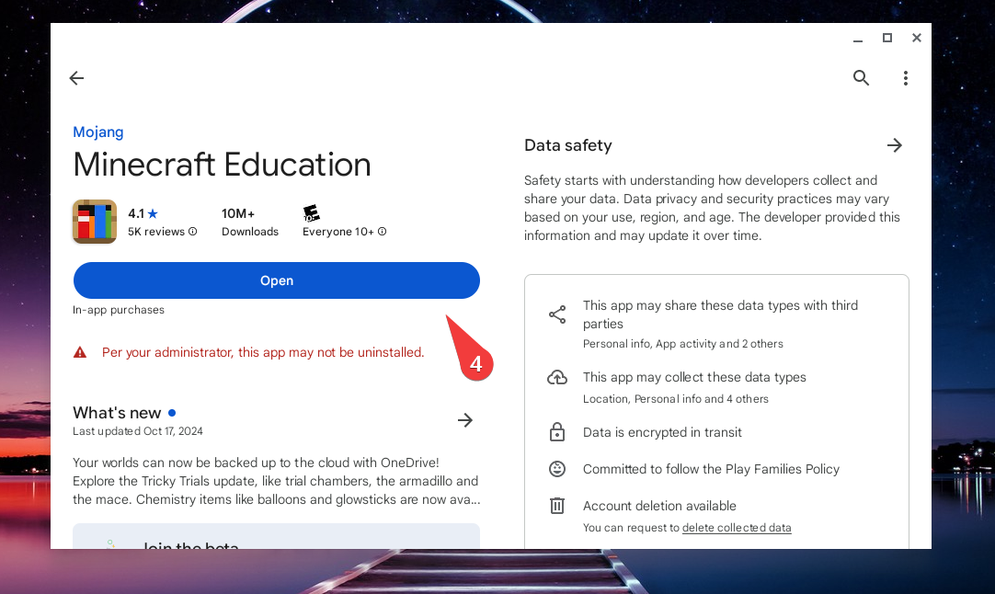995x594 pixels.
Task: Open the three-dot overflow menu
Action: (x=905, y=78)
